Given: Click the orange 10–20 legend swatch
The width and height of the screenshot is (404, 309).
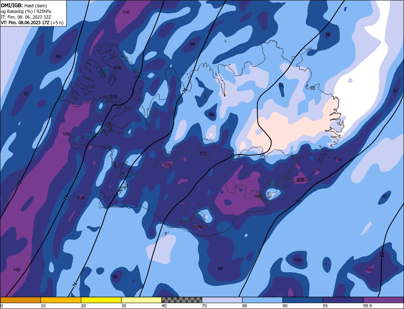Looking at the screenshot, I should click(x=61, y=300).
